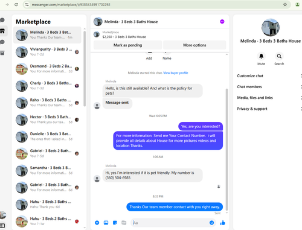Click the conversation list scrollbar
The height and width of the screenshot is (230, 302).
pyautogui.click(x=85, y=68)
